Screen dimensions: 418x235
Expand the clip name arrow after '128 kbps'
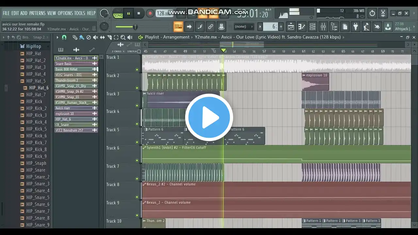344,37
